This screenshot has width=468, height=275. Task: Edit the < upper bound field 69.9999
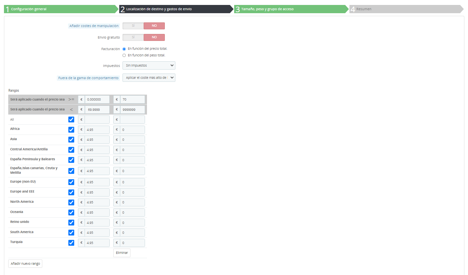pos(97,109)
